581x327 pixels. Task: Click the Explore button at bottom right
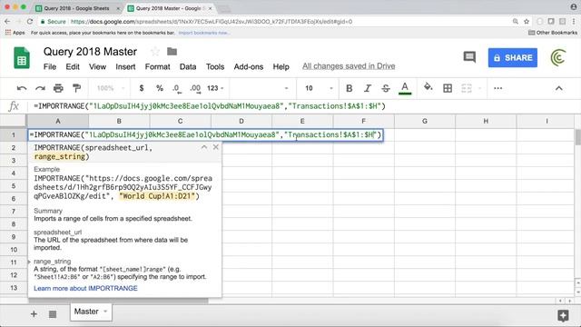563,315
